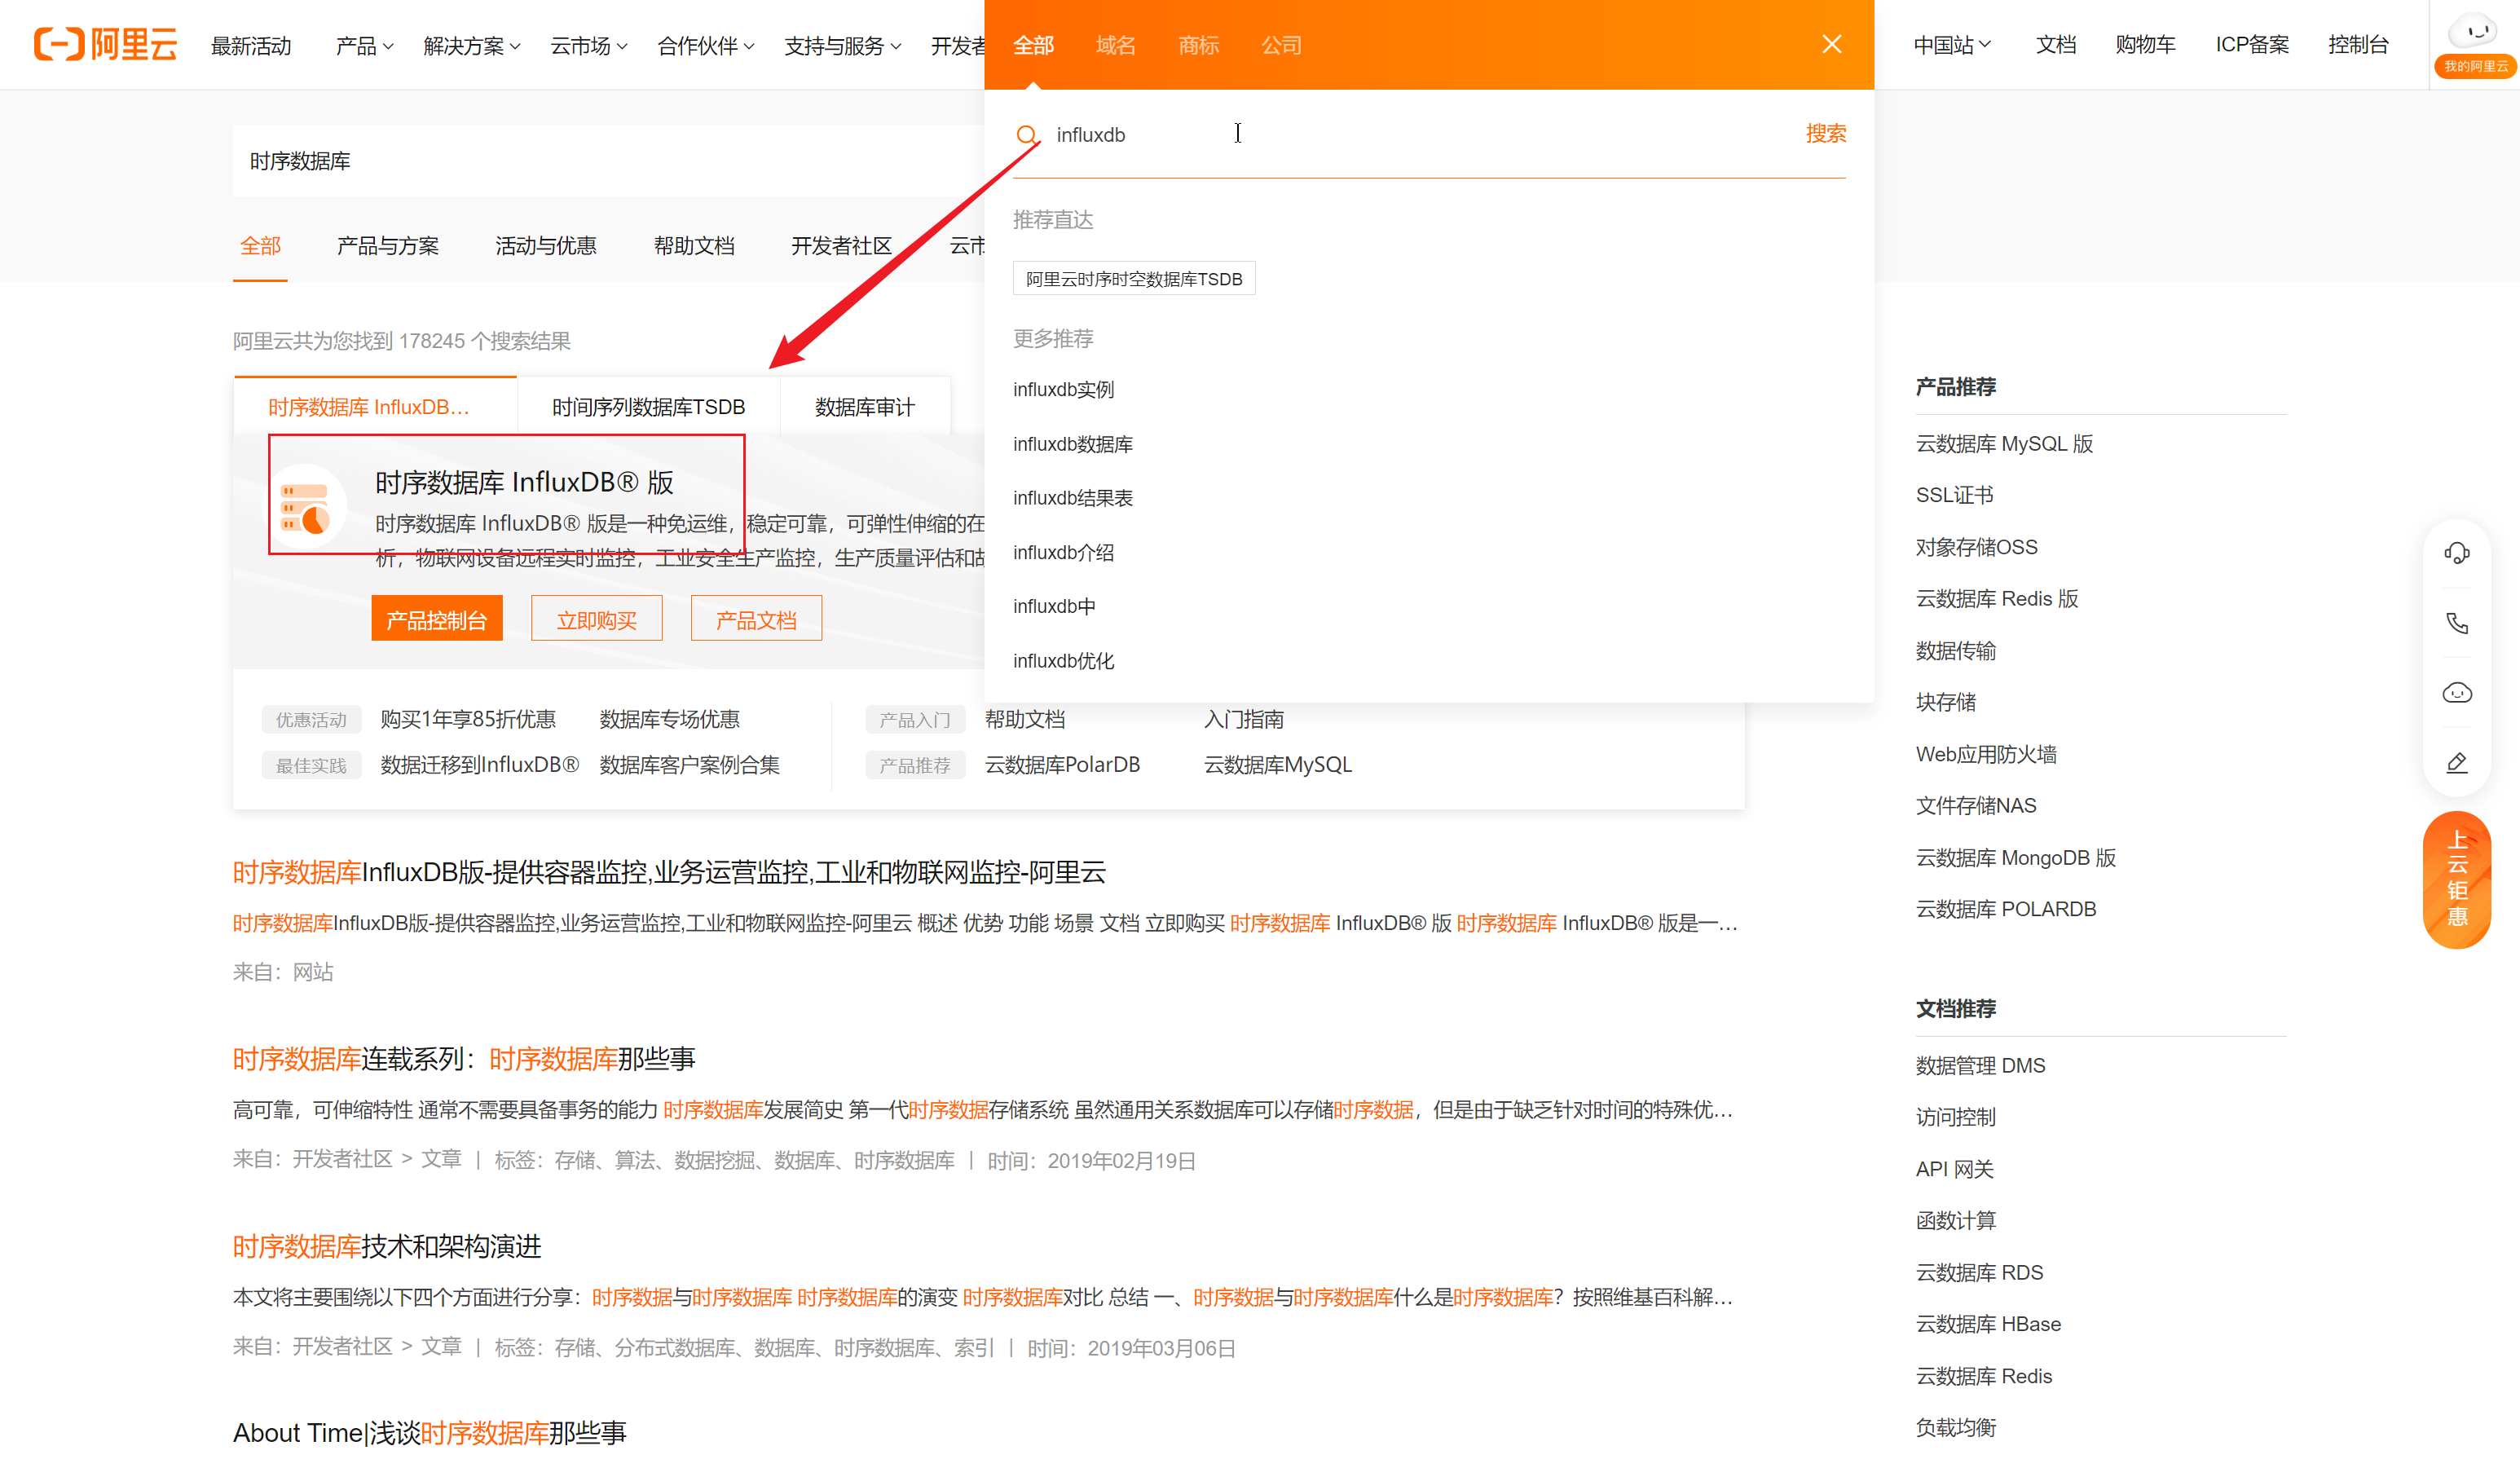Expand the 云市场 dropdown menu
This screenshot has height=1468, width=2520.
tap(588, 46)
